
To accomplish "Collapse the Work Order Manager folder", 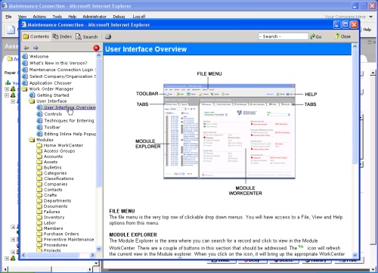I will [25, 88].
